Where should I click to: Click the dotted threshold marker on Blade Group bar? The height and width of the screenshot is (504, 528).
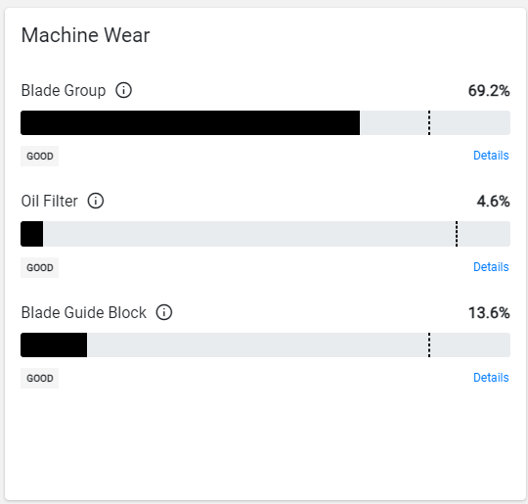(429, 122)
